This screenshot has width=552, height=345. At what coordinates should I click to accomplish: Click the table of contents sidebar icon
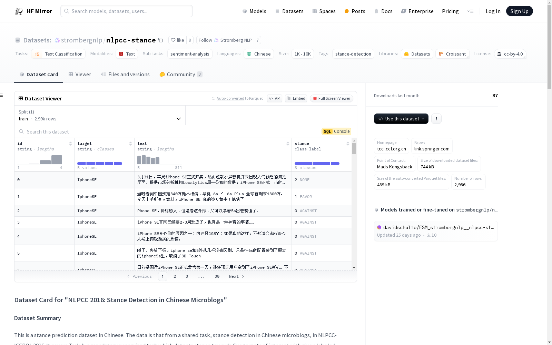point(2,95)
